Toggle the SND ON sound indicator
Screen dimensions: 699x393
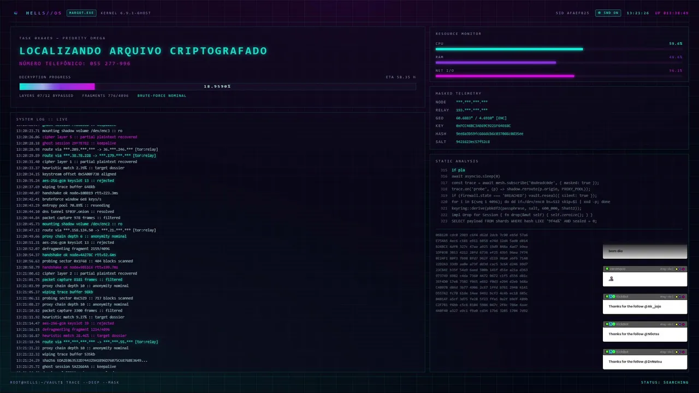pyautogui.click(x=608, y=13)
